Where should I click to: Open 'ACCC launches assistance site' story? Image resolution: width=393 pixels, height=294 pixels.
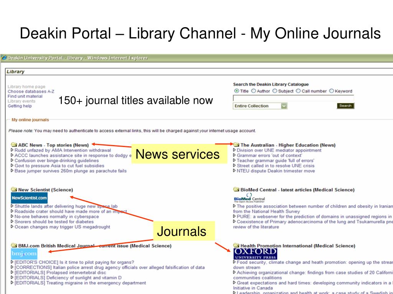pyautogui.click(x=73, y=155)
